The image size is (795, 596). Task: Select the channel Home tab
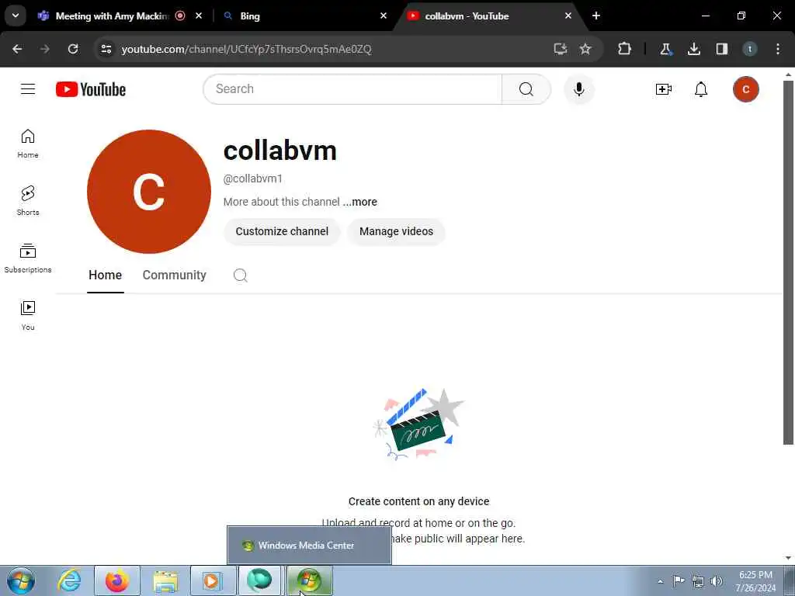105,275
